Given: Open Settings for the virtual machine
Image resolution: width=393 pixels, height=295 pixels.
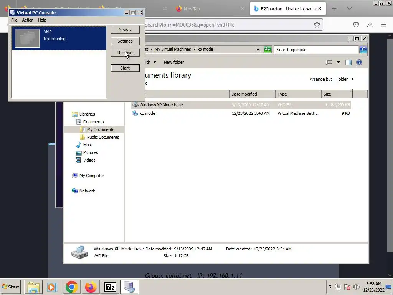Looking at the screenshot, I should [125, 41].
